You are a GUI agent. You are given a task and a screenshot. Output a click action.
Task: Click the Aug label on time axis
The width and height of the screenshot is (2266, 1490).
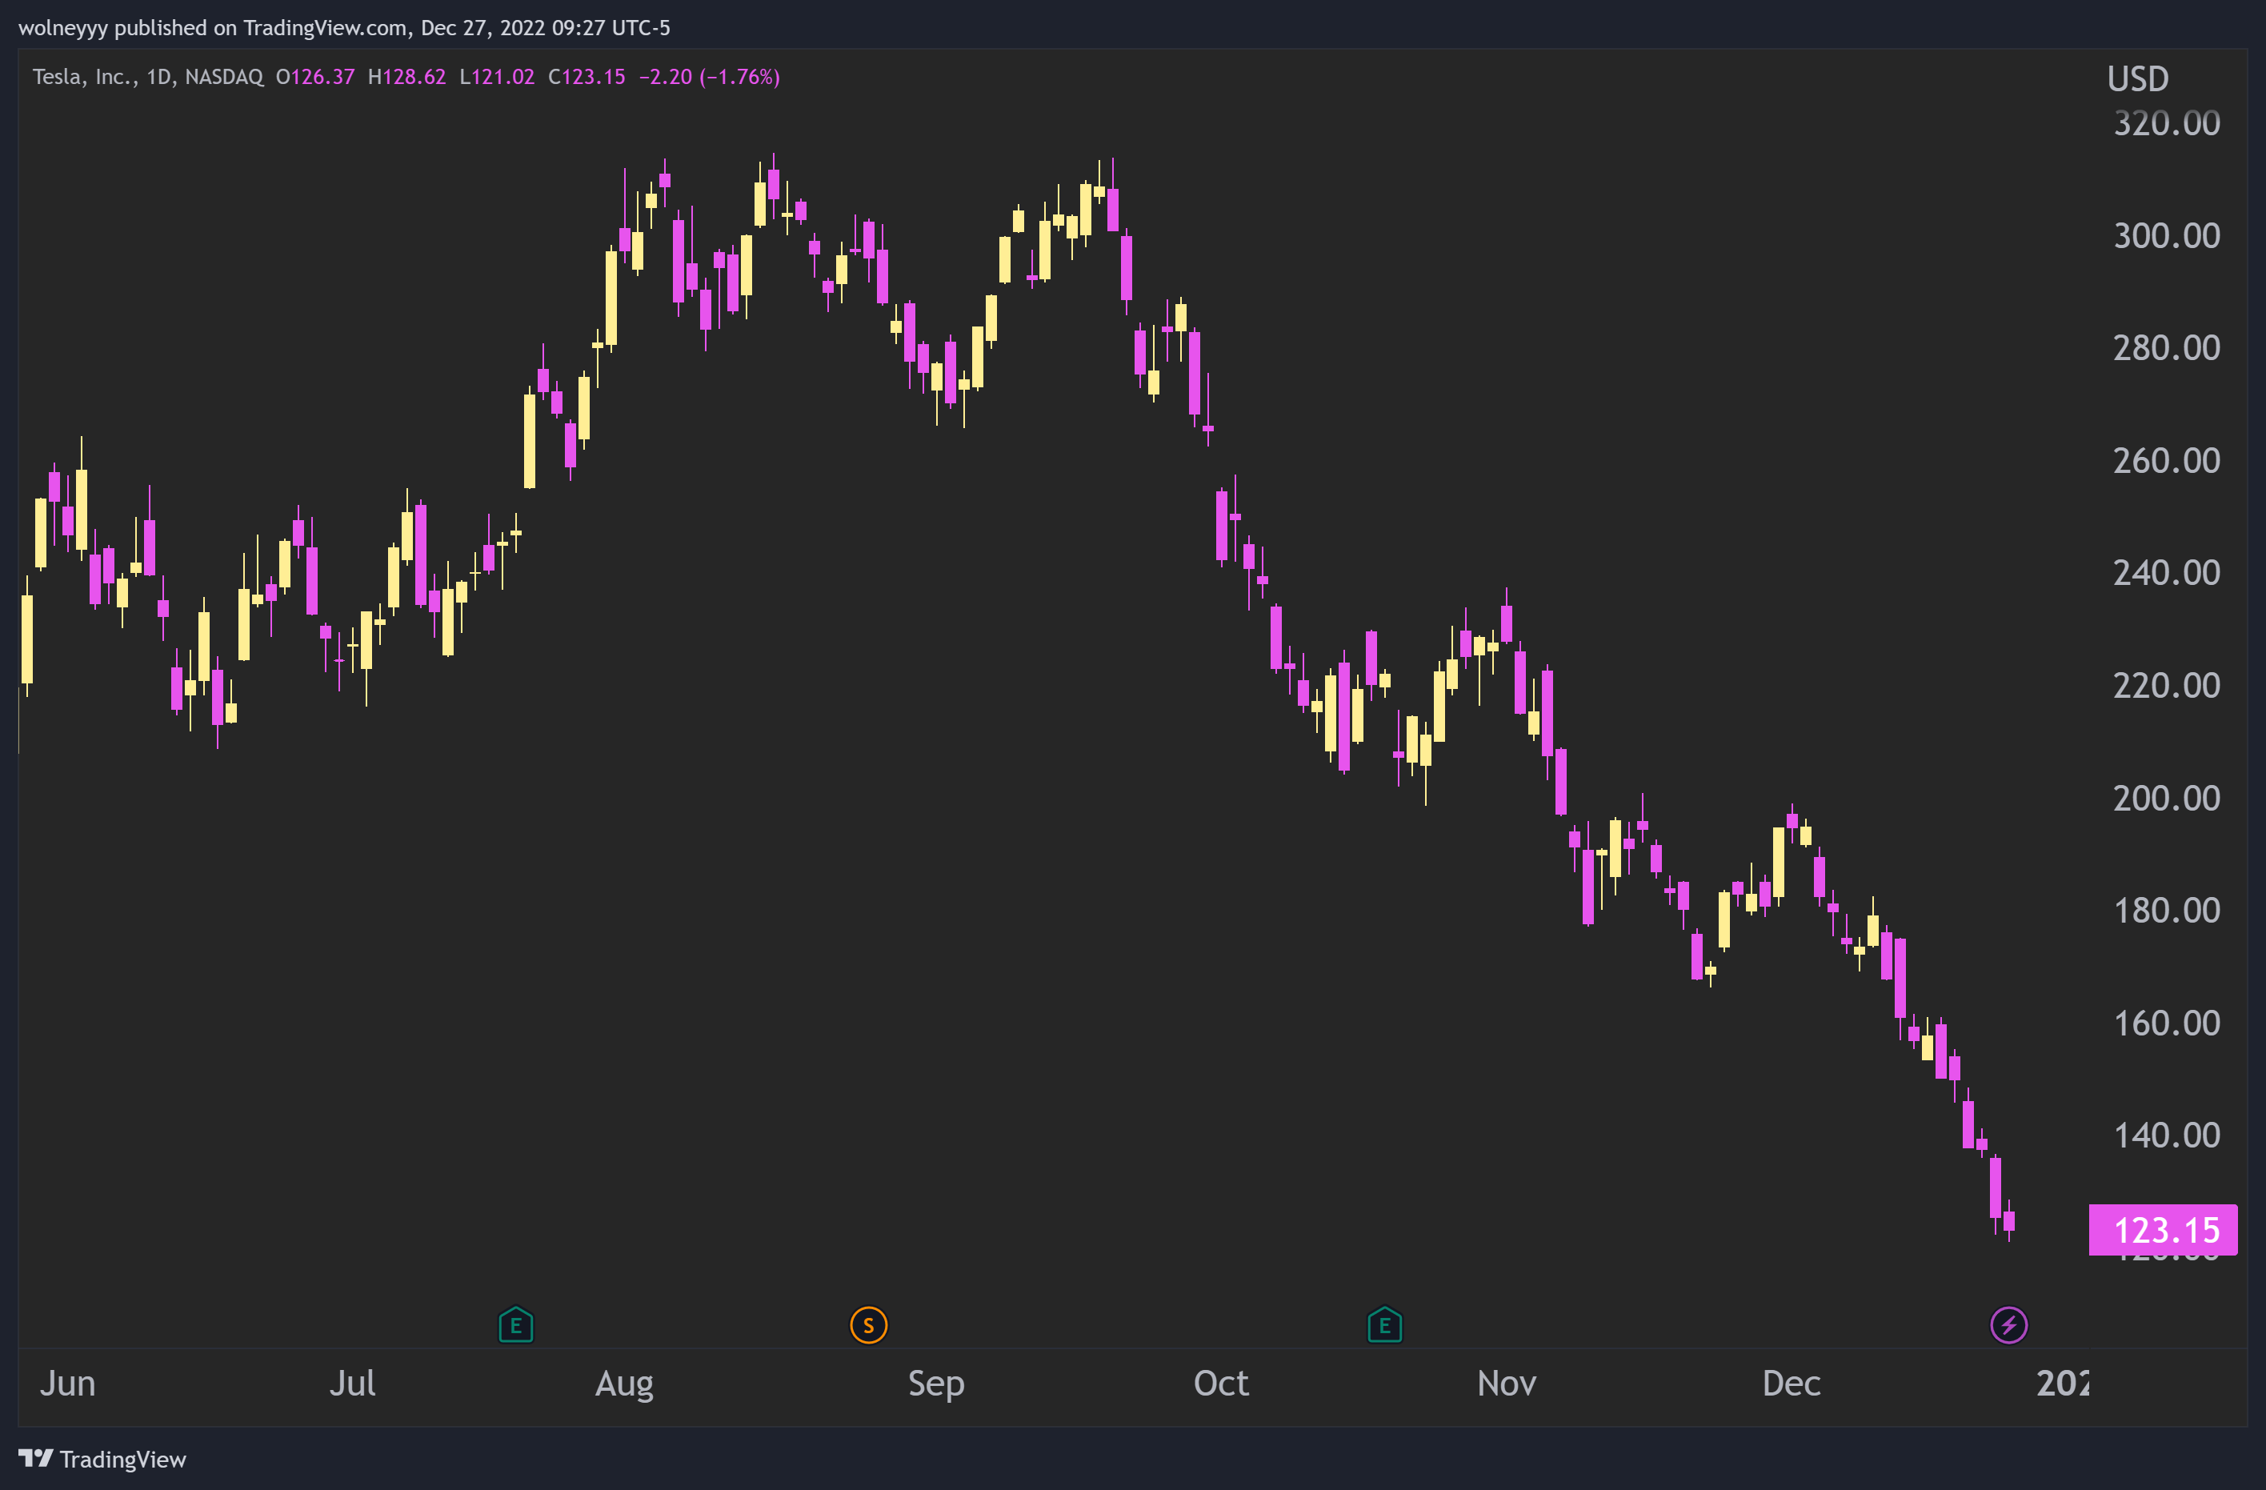click(625, 1384)
